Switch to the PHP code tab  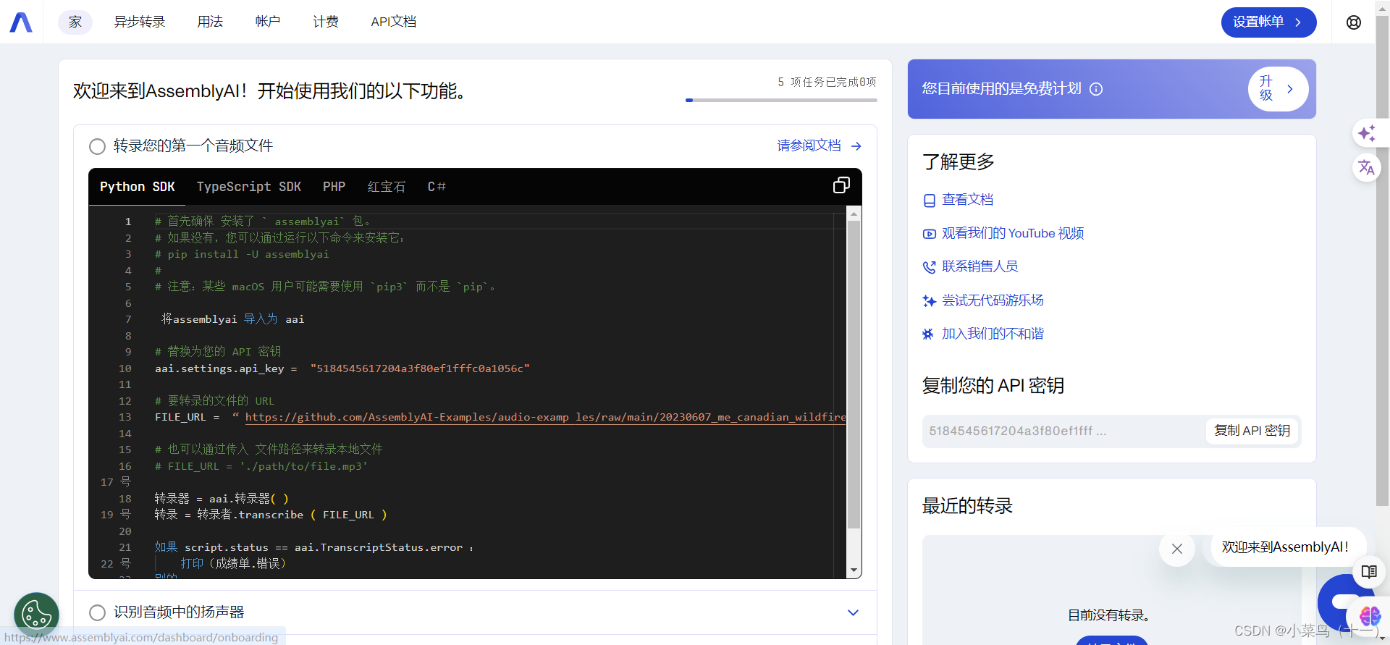click(x=334, y=187)
